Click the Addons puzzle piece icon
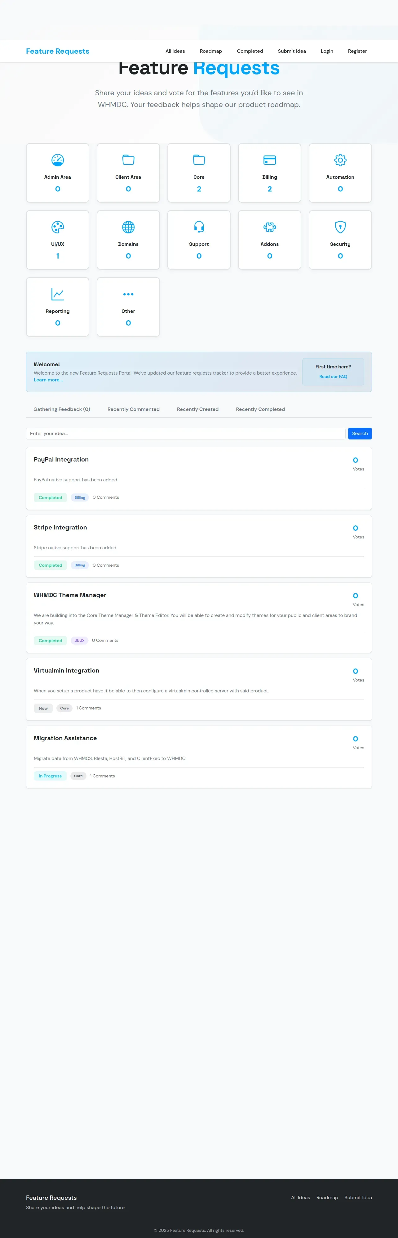Image resolution: width=398 pixels, height=1238 pixels. pyautogui.click(x=269, y=227)
